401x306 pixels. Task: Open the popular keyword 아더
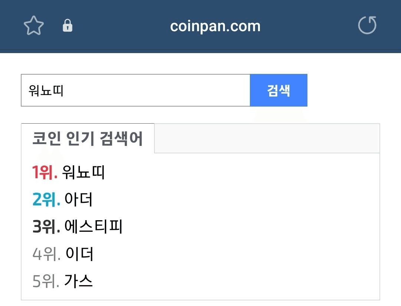click(x=78, y=200)
